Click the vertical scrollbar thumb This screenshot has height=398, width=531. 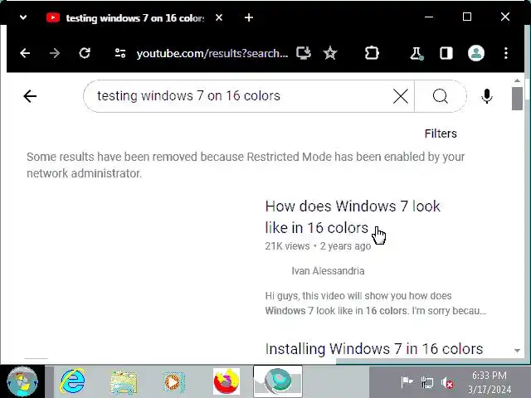tap(517, 99)
